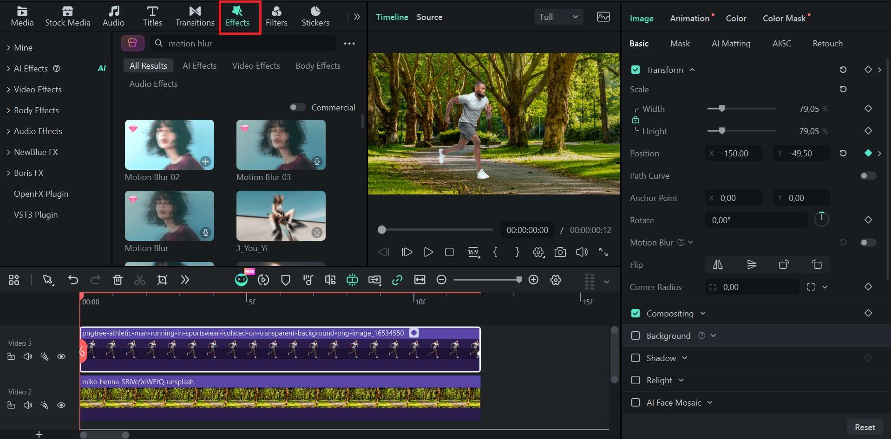Open fullscreen preview with the expand arrows
This screenshot has width=891, height=439.
click(x=603, y=252)
